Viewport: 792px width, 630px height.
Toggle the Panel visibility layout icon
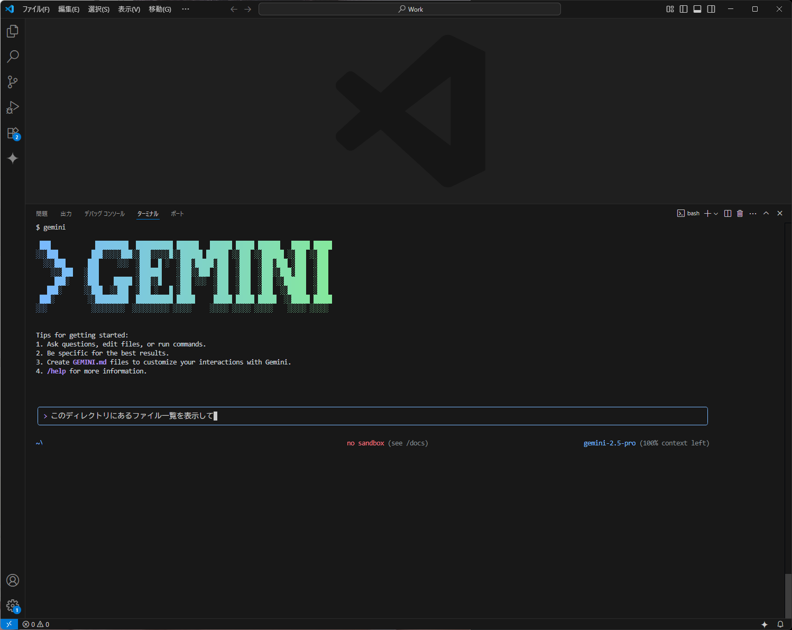coord(697,9)
